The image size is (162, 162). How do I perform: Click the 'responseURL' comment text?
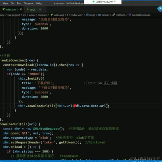pos(70,156)
